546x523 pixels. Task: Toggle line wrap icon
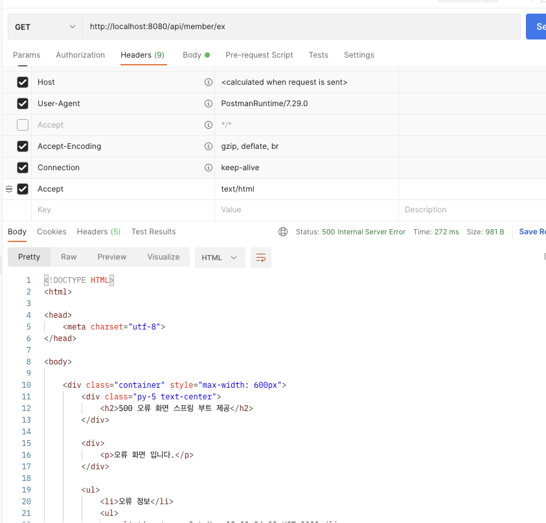tap(261, 258)
